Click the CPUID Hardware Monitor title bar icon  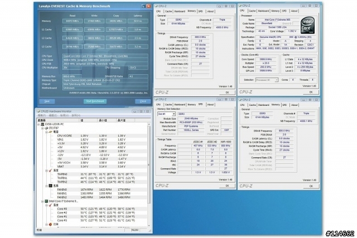[38, 111]
